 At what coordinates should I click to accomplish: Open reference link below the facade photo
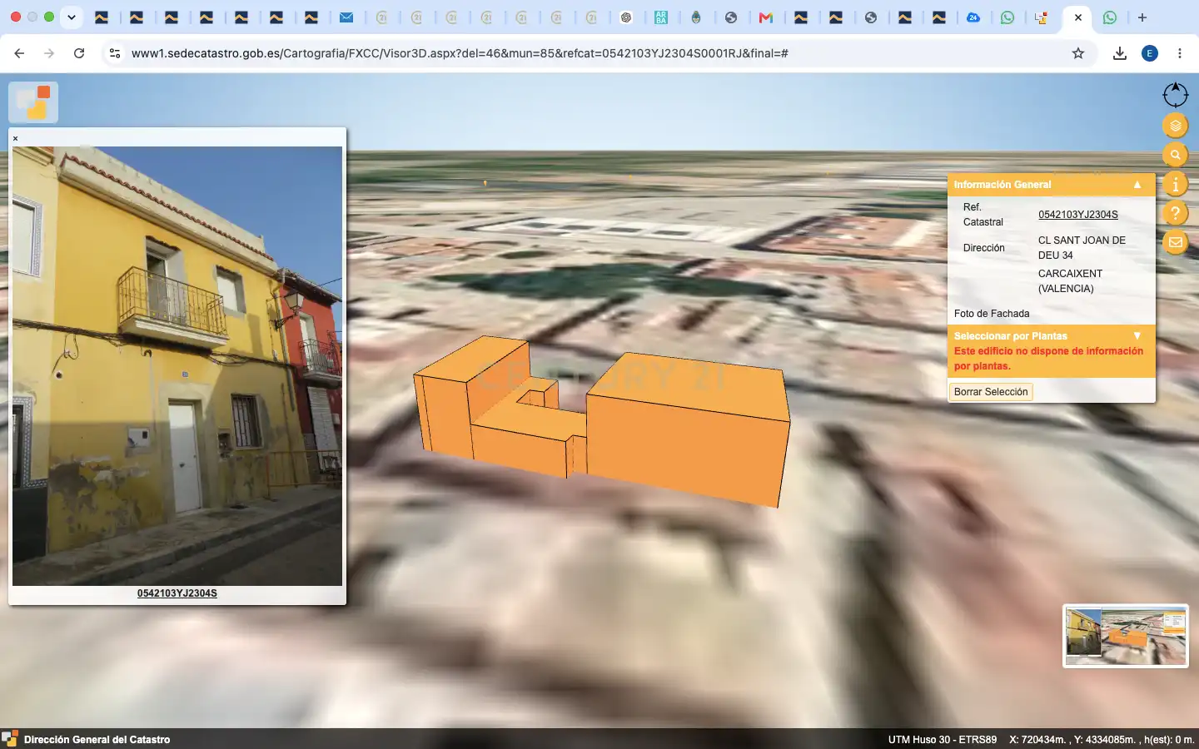coord(177,593)
